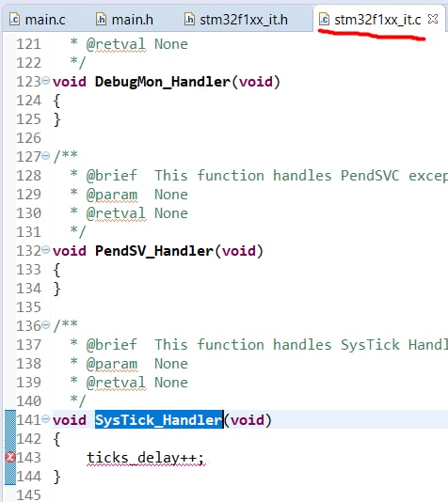
Task: Click the @retval None comment on line 139
Action: tap(129, 383)
